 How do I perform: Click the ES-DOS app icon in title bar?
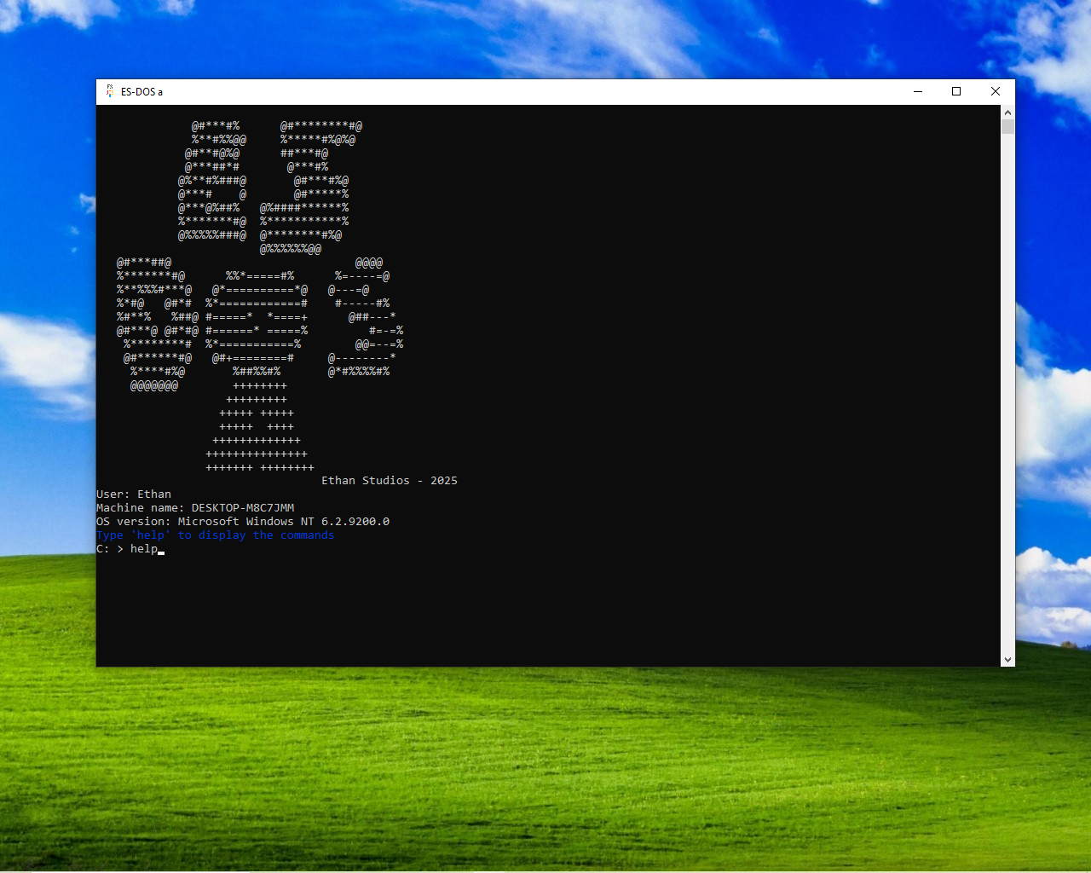coord(110,91)
